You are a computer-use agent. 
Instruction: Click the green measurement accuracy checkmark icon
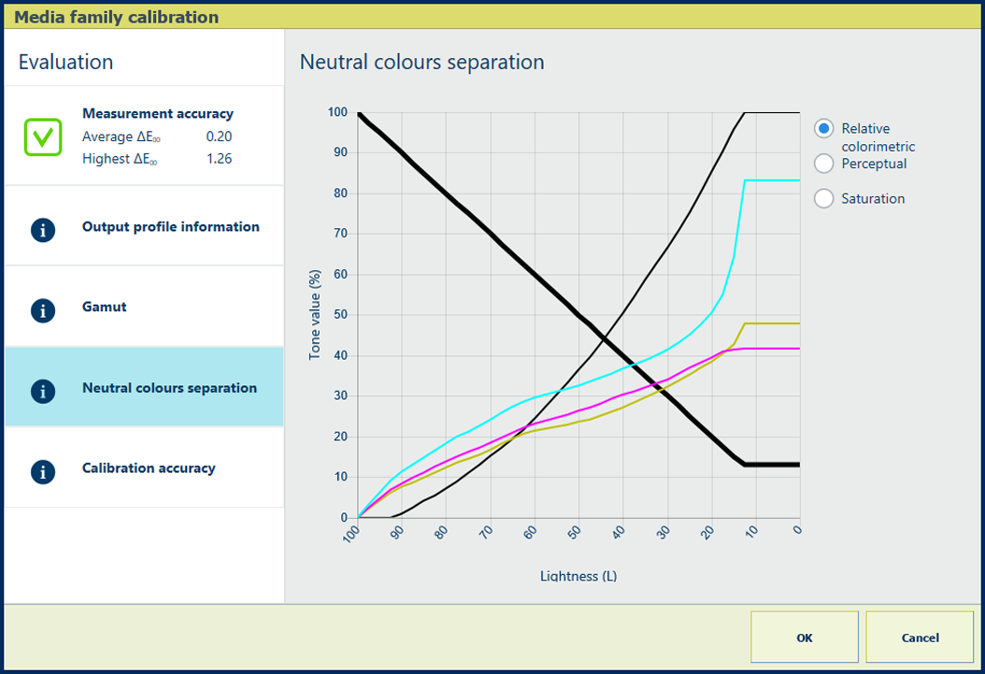pos(43,136)
